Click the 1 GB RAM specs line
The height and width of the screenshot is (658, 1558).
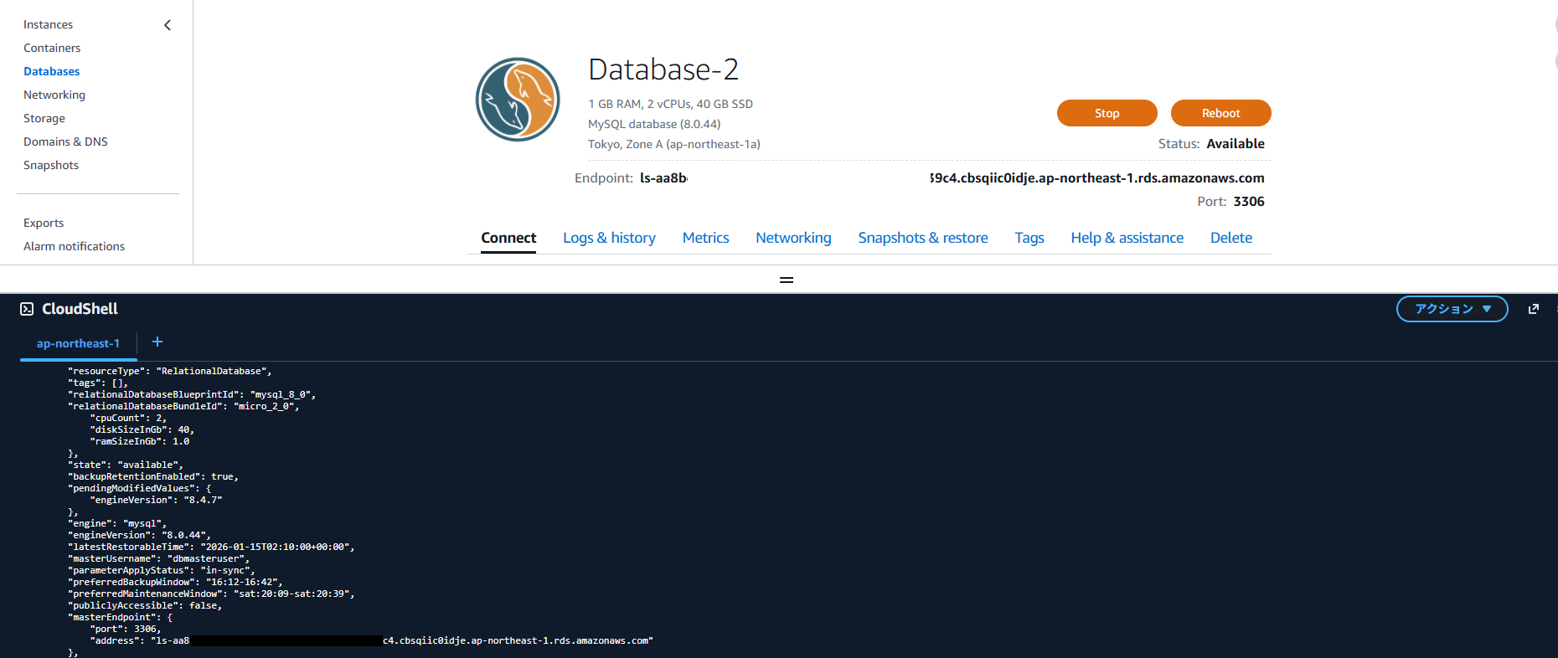(670, 104)
